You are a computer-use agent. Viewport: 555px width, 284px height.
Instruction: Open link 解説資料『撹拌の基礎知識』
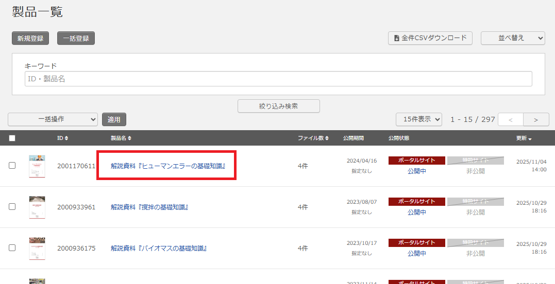149,207
